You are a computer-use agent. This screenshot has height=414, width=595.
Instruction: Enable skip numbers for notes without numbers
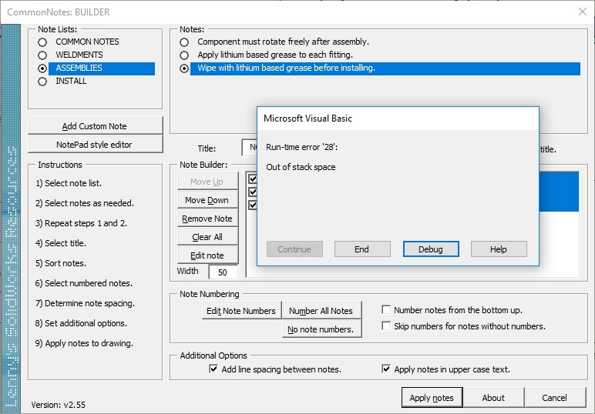386,326
